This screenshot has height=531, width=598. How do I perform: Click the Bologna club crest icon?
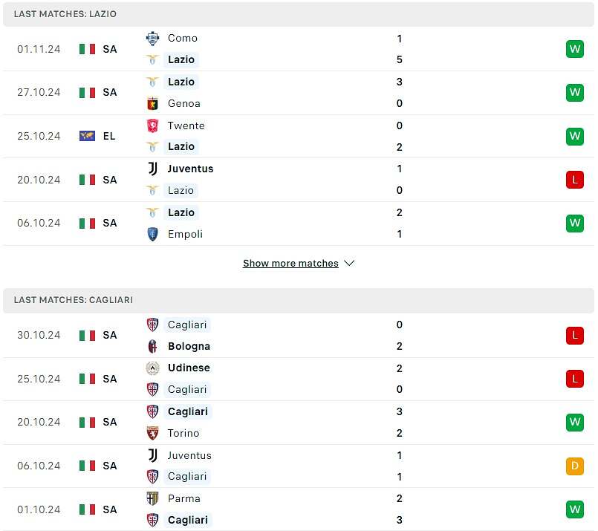point(152,346)
